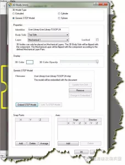Viewport: 125px width, 165px height.
Task: Select the Extruded model type
Action: (x=13, y=13)
